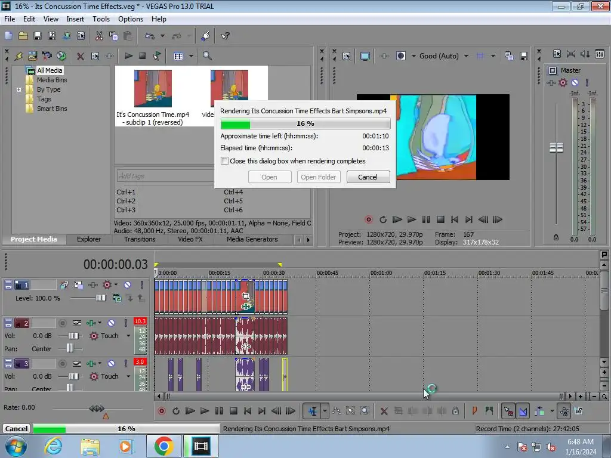
Task: Click the Master bus FX gear icon
Action: (x=563, y=82)
